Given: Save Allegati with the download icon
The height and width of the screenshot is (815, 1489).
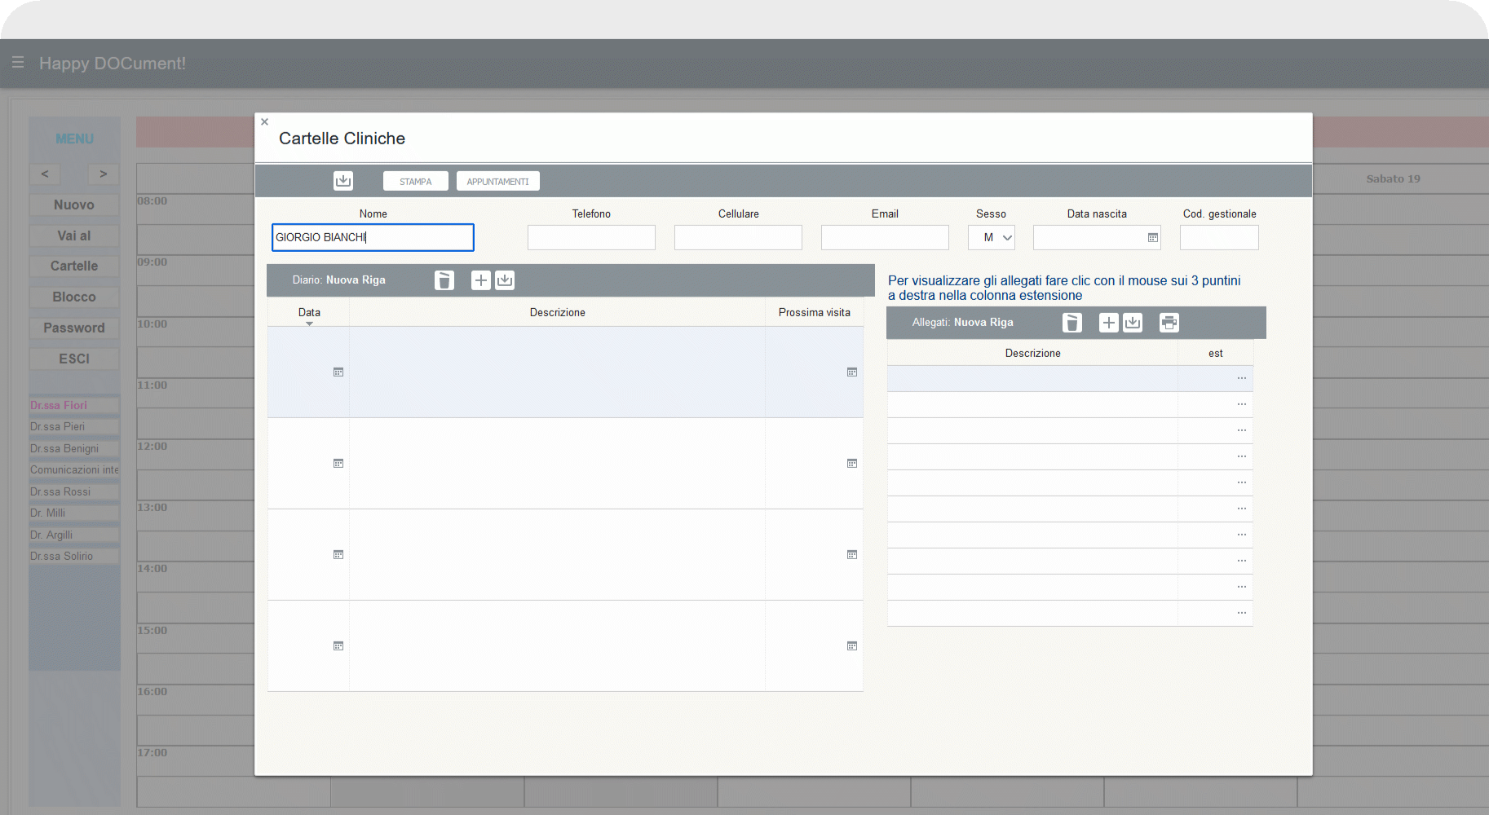Looking at the screenshot, I should coord(1133,323).
